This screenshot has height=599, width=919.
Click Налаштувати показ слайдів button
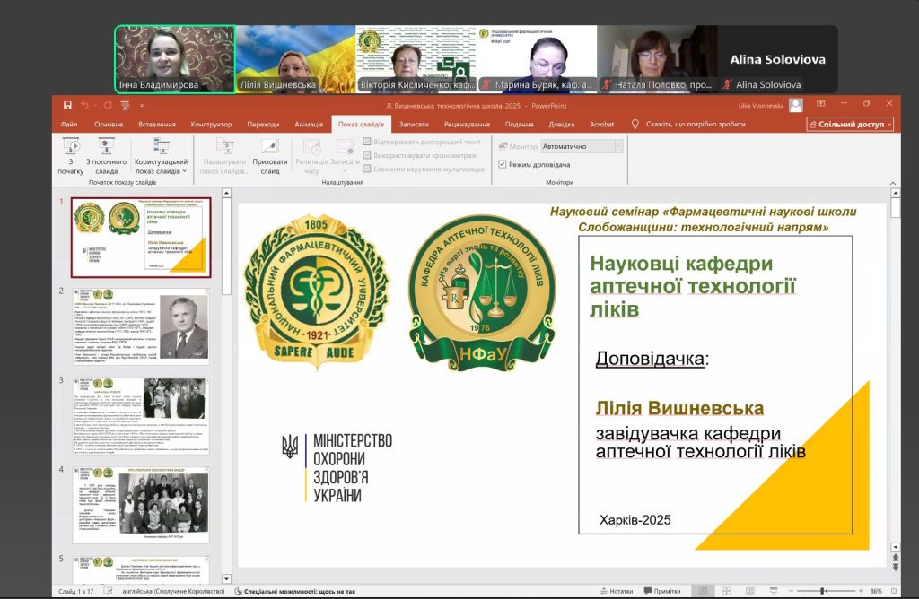coord(224,156)
